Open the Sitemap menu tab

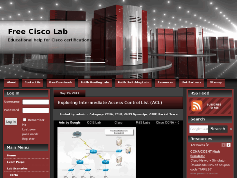point(216,83)
